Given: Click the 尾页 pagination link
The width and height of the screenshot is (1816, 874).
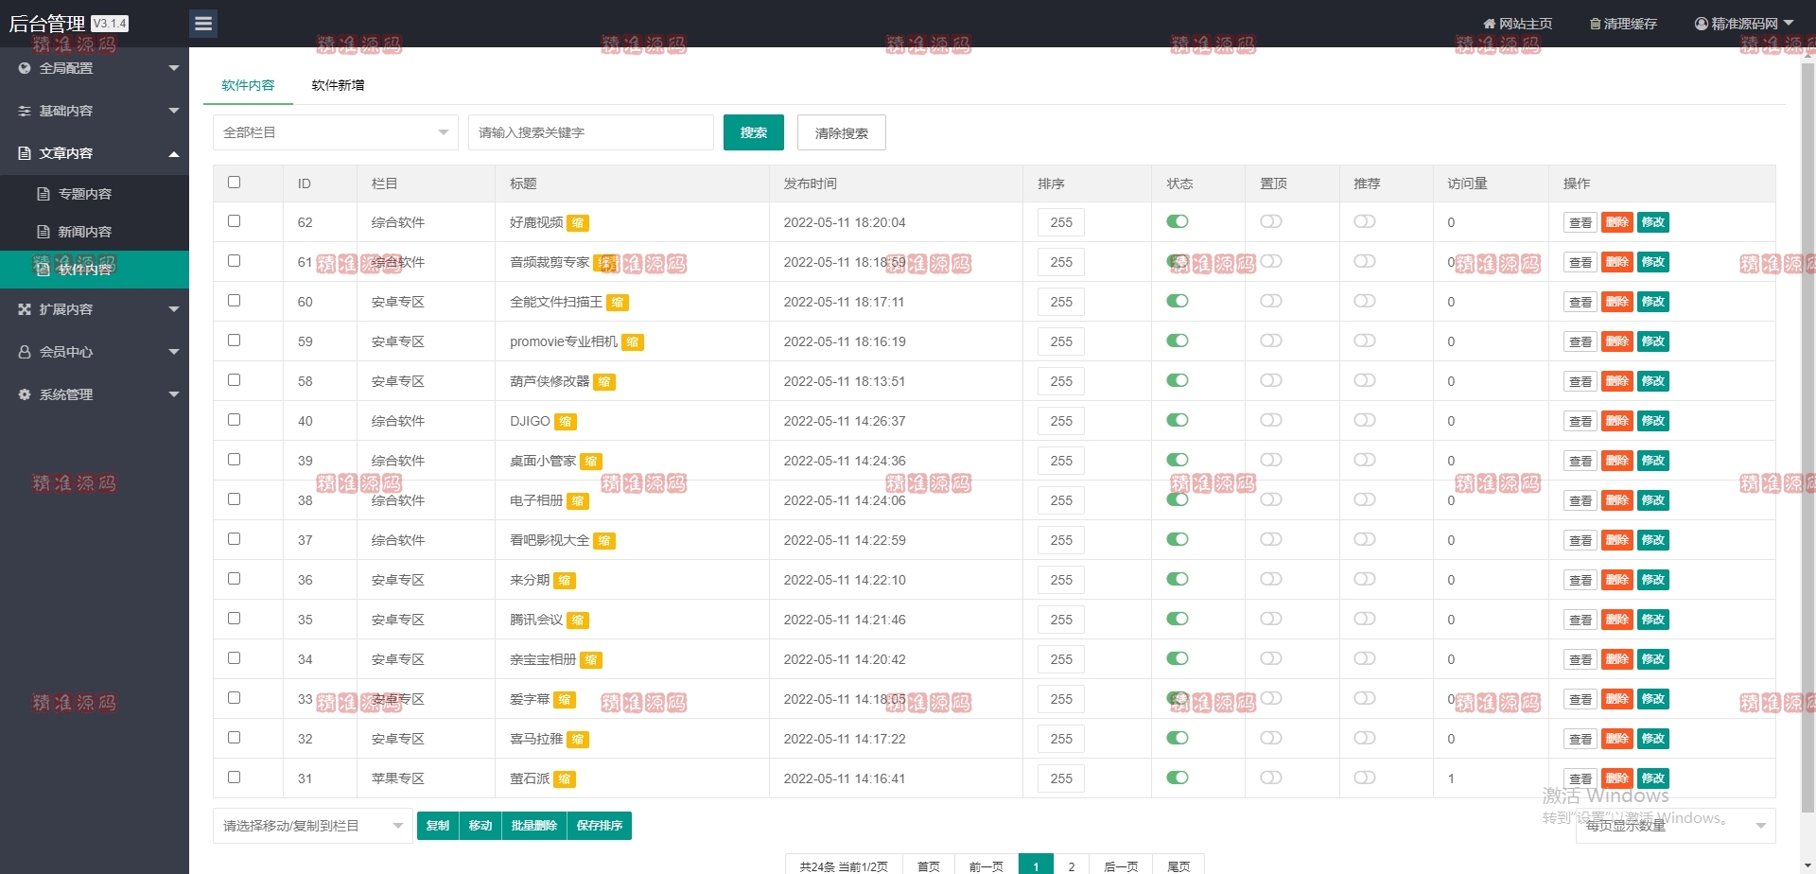Looking at the screenshot, I should [1179, 866].
